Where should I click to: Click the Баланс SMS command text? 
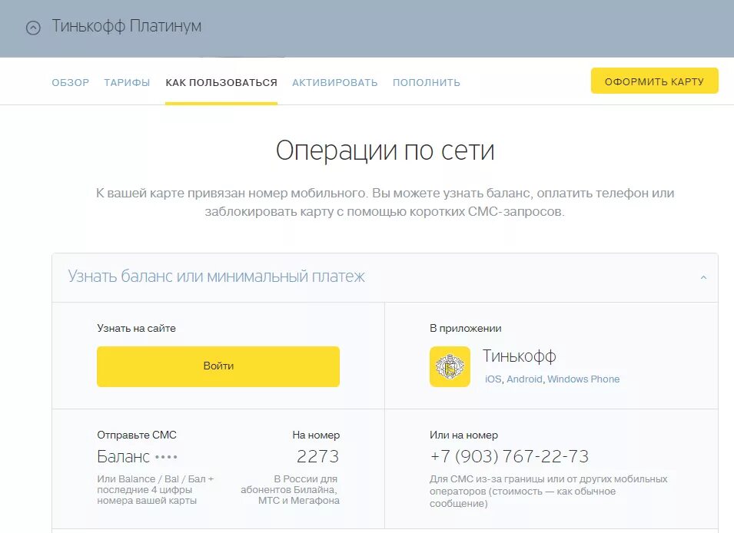pyautogui.click(x=137, y=456)
